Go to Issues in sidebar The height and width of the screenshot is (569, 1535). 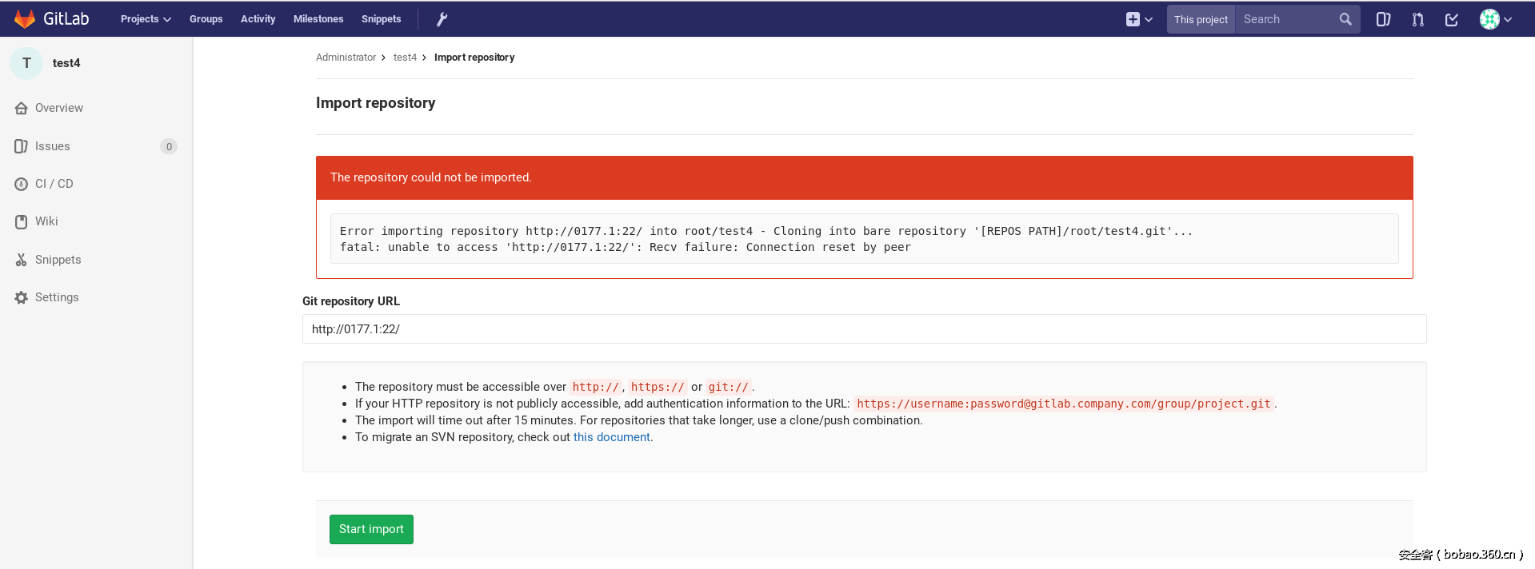[x=52, y=146]
